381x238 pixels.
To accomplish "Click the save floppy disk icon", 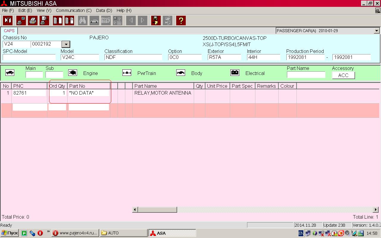I will [x=156, y=21].
